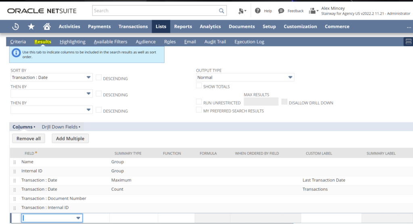Switch to the Available Filters tab
The image size is (413, 224).
[x=111, y=41]
